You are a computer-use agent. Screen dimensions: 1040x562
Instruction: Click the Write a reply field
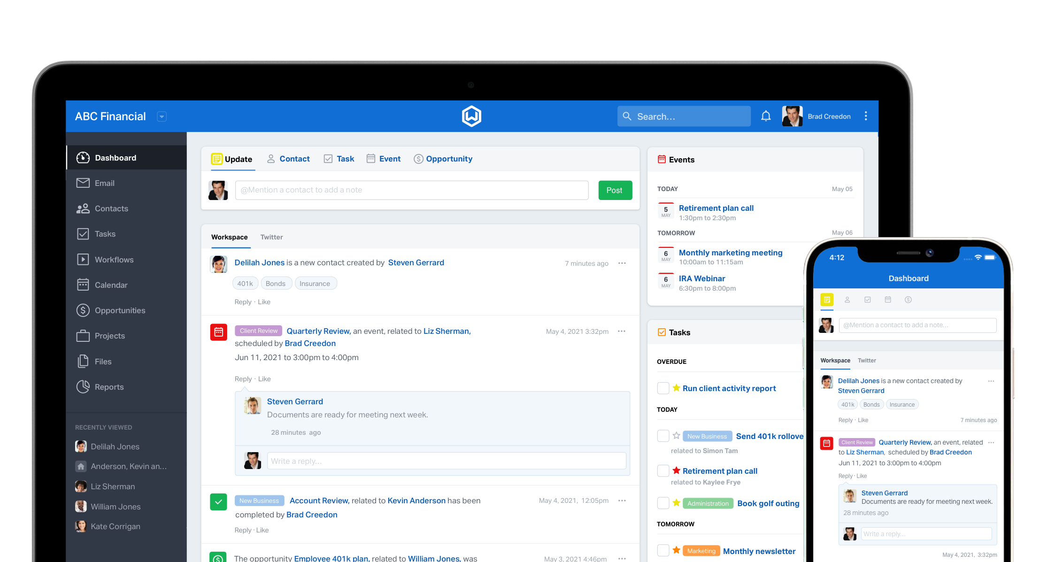click(447, 461)
